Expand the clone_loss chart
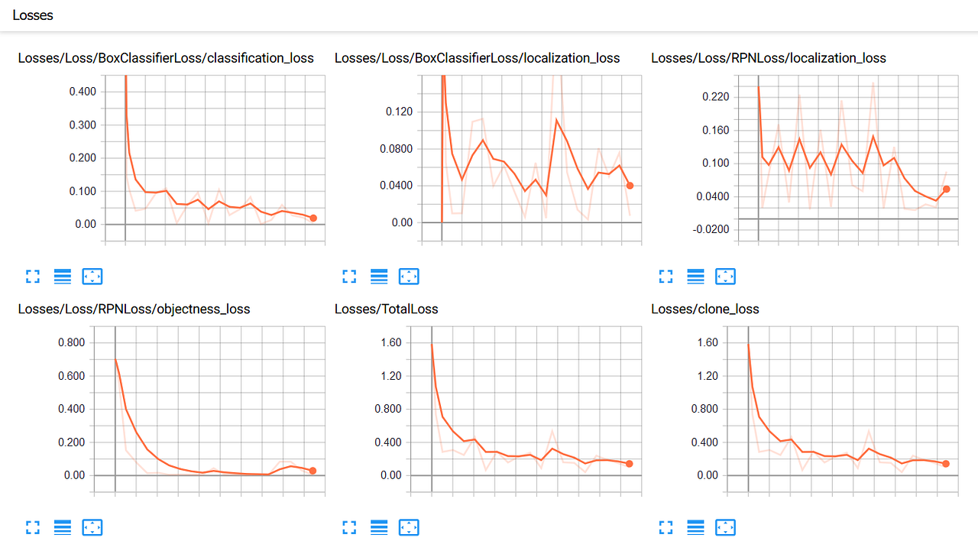 [x=665, y=527]
